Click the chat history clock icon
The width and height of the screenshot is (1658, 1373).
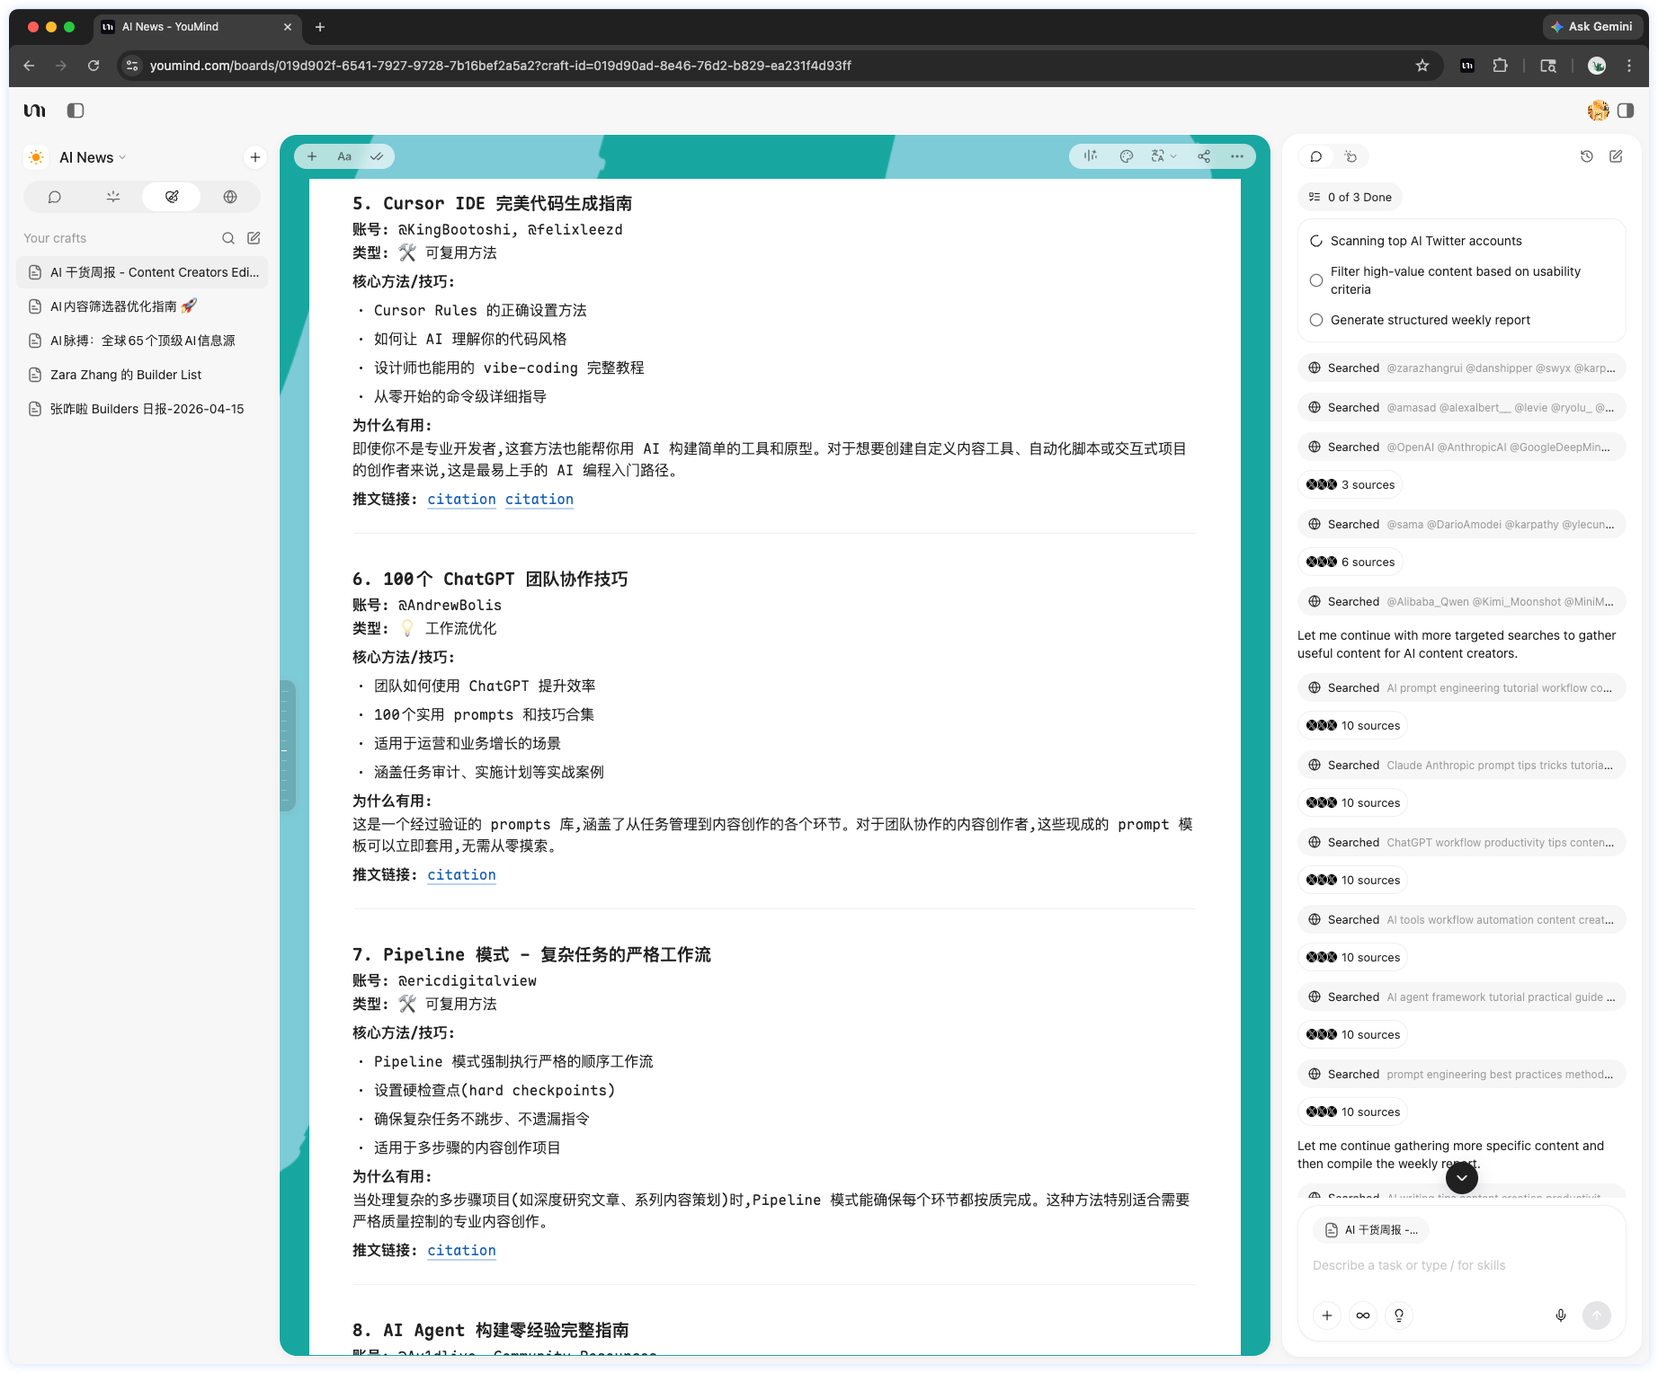coord(1587,156)
